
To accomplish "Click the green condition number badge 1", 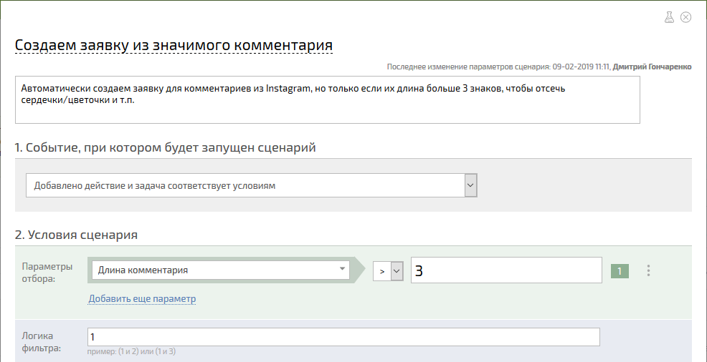I will tap(620, 271).
